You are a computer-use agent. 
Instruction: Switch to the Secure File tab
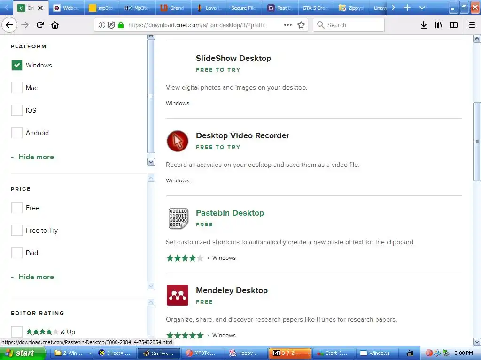(244, 8)
